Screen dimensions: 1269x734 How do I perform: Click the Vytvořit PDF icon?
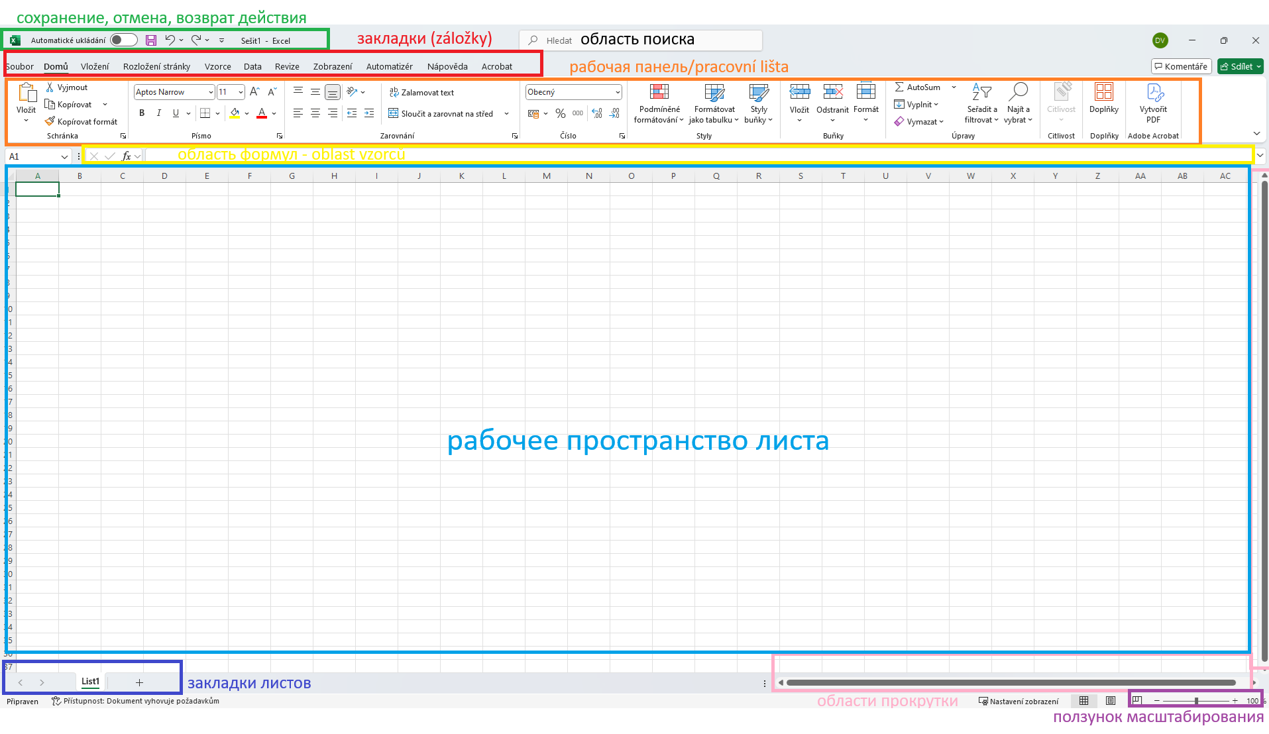point(1153,104)
